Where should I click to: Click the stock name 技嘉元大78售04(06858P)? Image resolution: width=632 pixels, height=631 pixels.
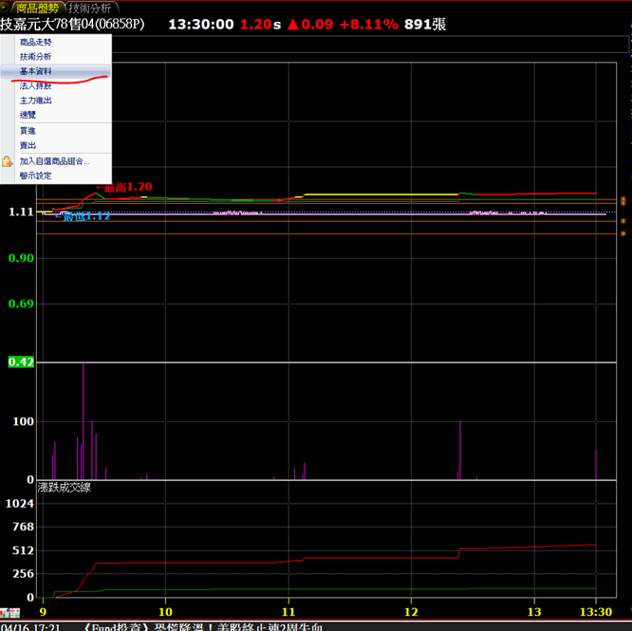click(x=72, y=24)
